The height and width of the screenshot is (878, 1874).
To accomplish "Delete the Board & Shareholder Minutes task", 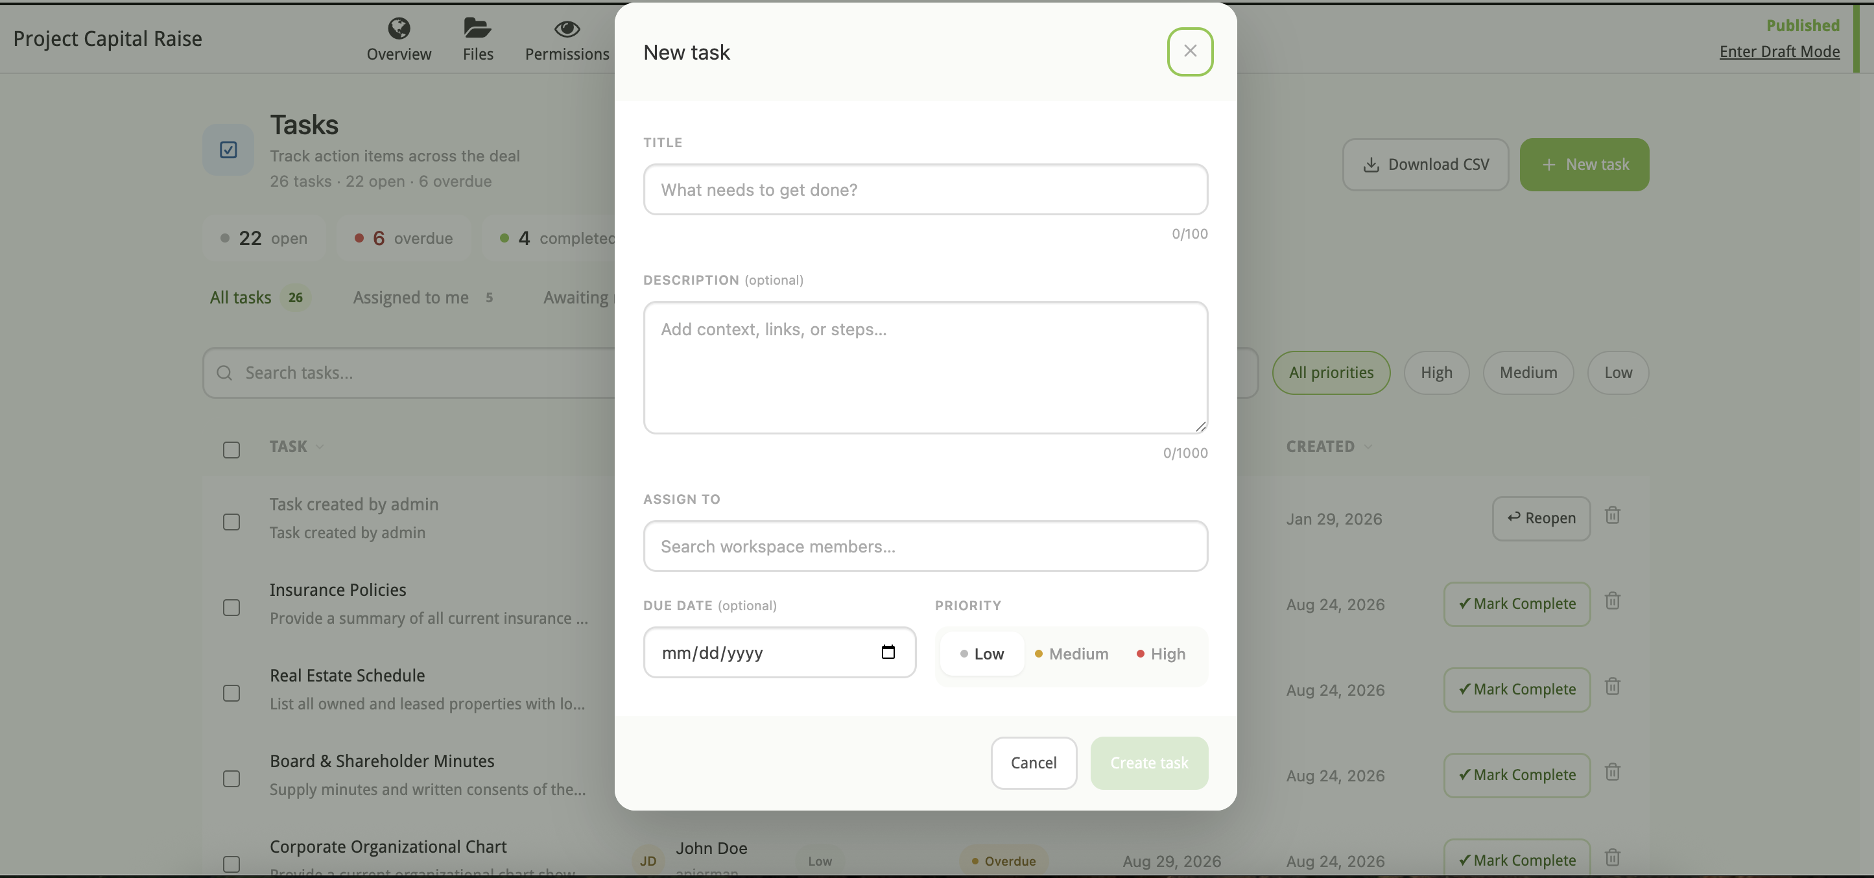I will (x=1612, y=772).
